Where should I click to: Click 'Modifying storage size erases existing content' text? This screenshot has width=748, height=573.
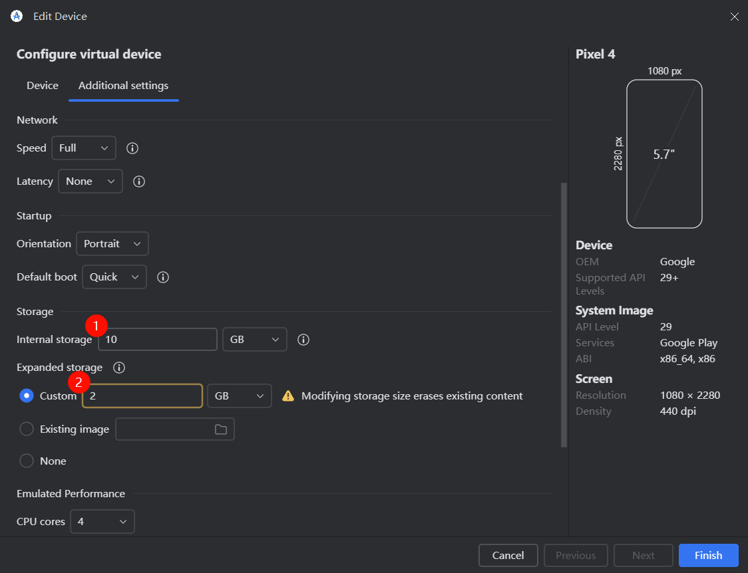click(x=412, y=396)
